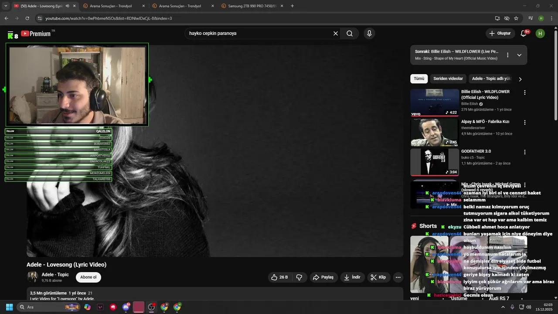Click the Adele channel avatar
This screenshot has width=558, height=314.
[33, 277]
